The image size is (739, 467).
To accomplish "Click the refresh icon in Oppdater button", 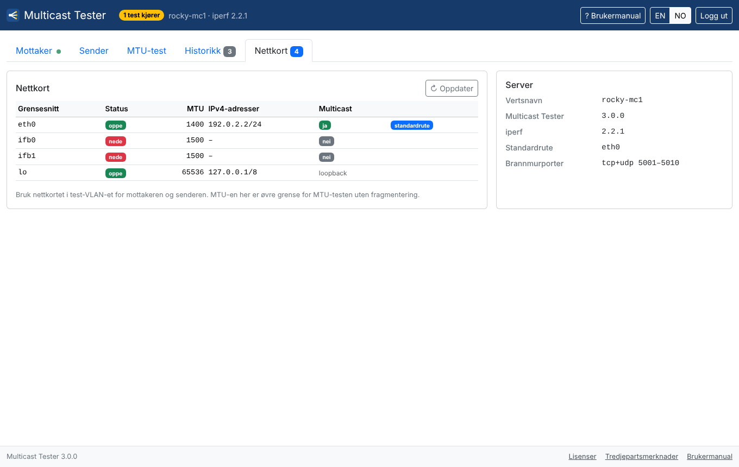I will point(434,89).
